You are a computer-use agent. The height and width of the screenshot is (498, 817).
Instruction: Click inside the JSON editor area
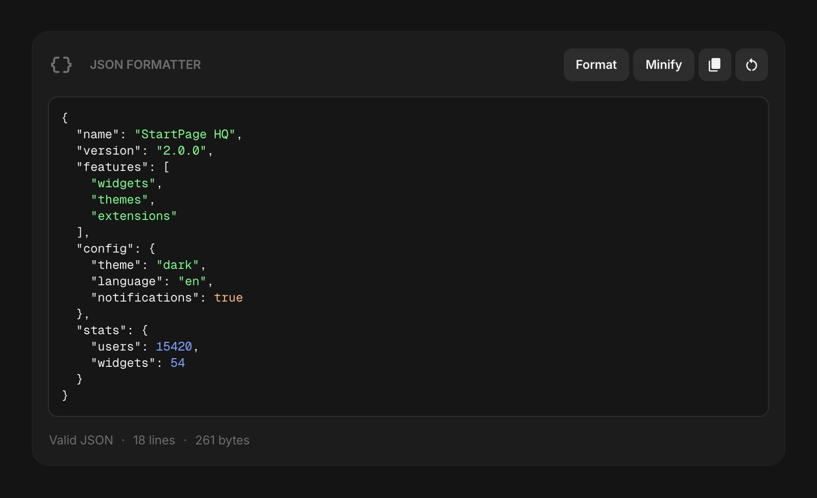[408, 255]
